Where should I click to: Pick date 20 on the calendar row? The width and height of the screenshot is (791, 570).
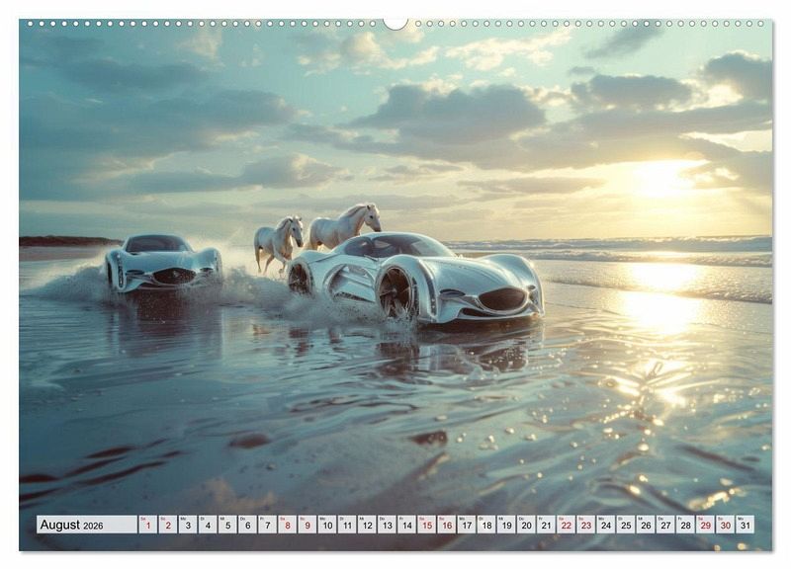point(526,525)
